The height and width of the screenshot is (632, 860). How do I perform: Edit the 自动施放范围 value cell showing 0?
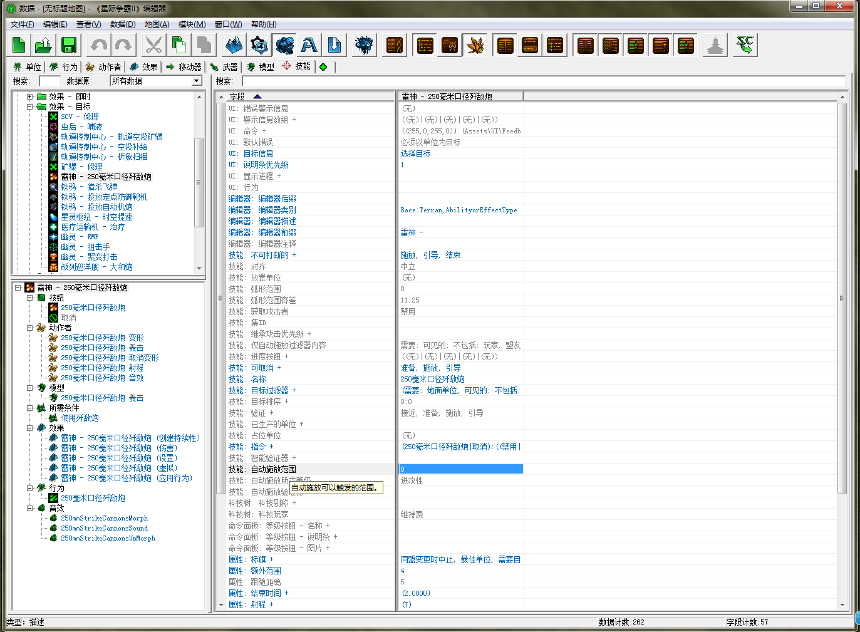click(460, 469)
